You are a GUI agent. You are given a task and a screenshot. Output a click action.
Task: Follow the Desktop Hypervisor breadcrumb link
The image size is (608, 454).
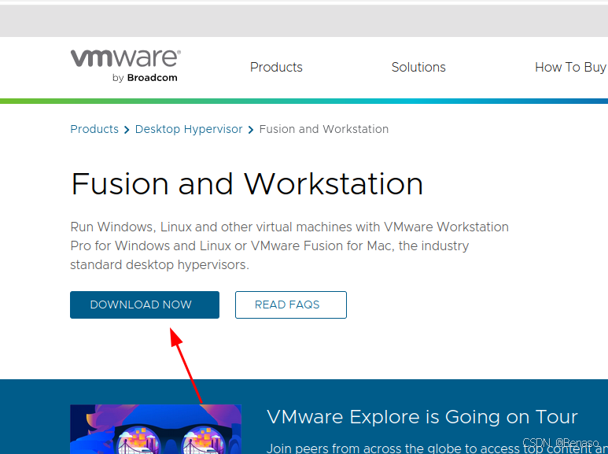click(x=189, y=129)
